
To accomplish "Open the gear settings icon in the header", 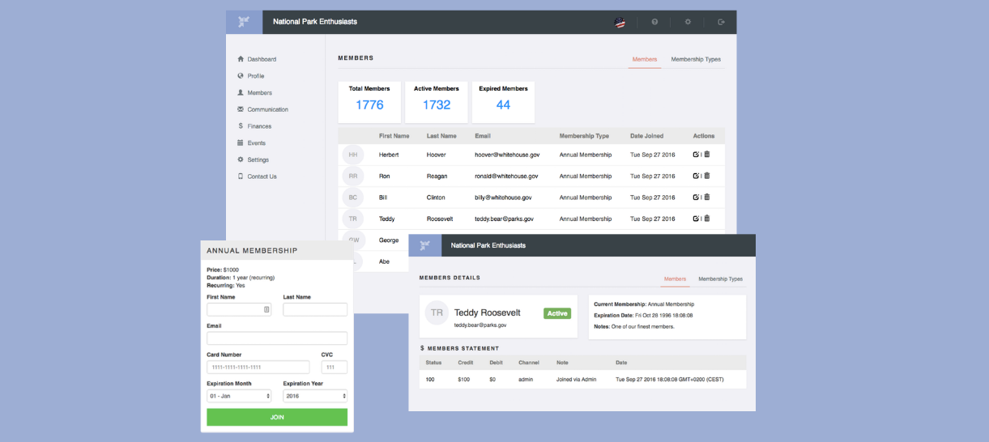I will [688, 22].
